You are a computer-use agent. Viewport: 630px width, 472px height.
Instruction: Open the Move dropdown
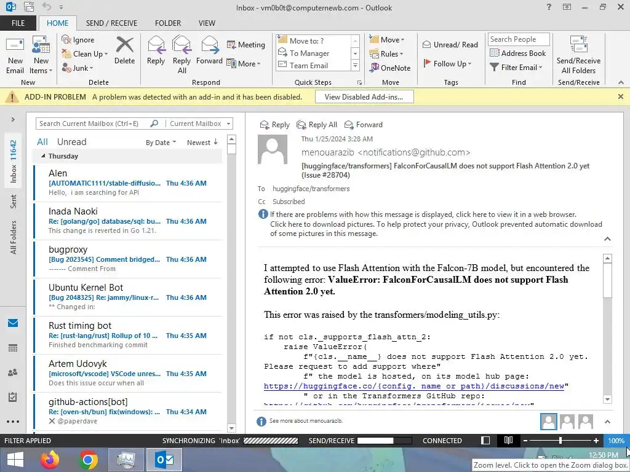387,39
